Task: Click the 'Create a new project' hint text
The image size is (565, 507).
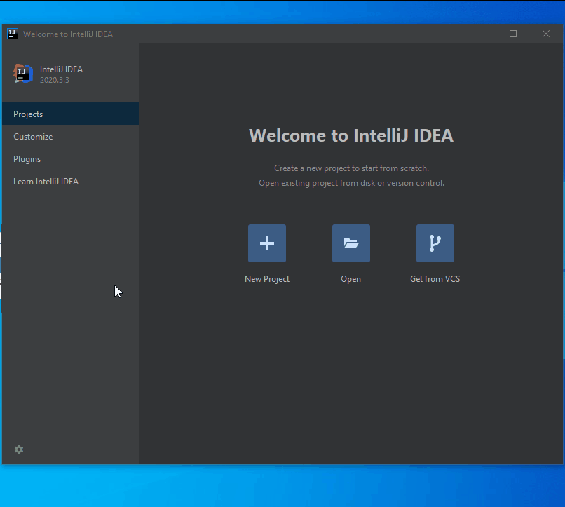Action: (351, 168)
